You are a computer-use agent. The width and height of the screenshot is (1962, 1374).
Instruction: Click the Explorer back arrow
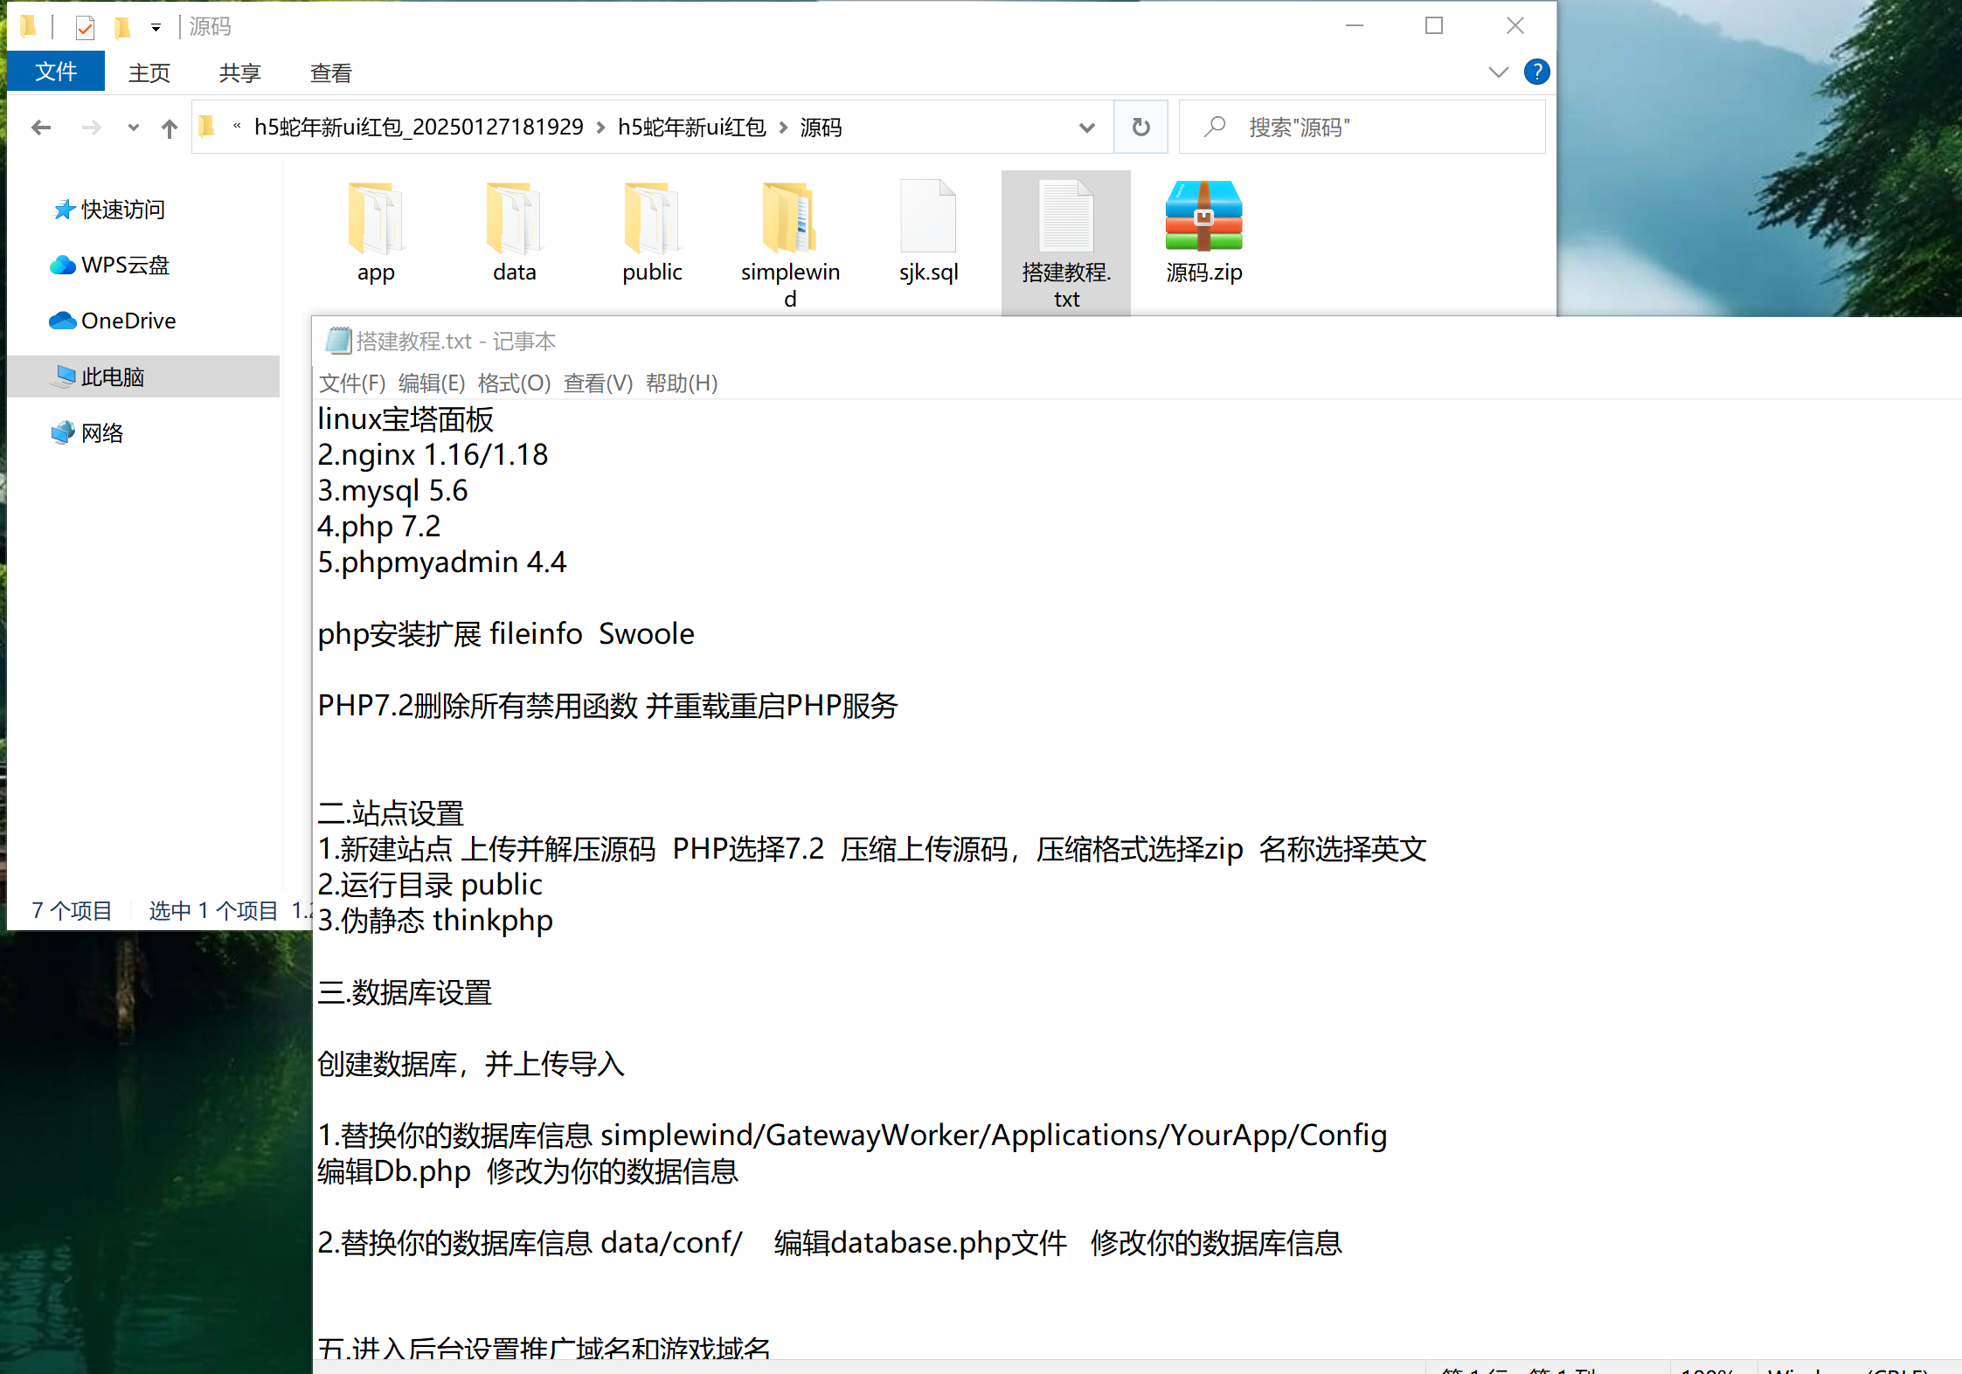(x=40, y=128)
